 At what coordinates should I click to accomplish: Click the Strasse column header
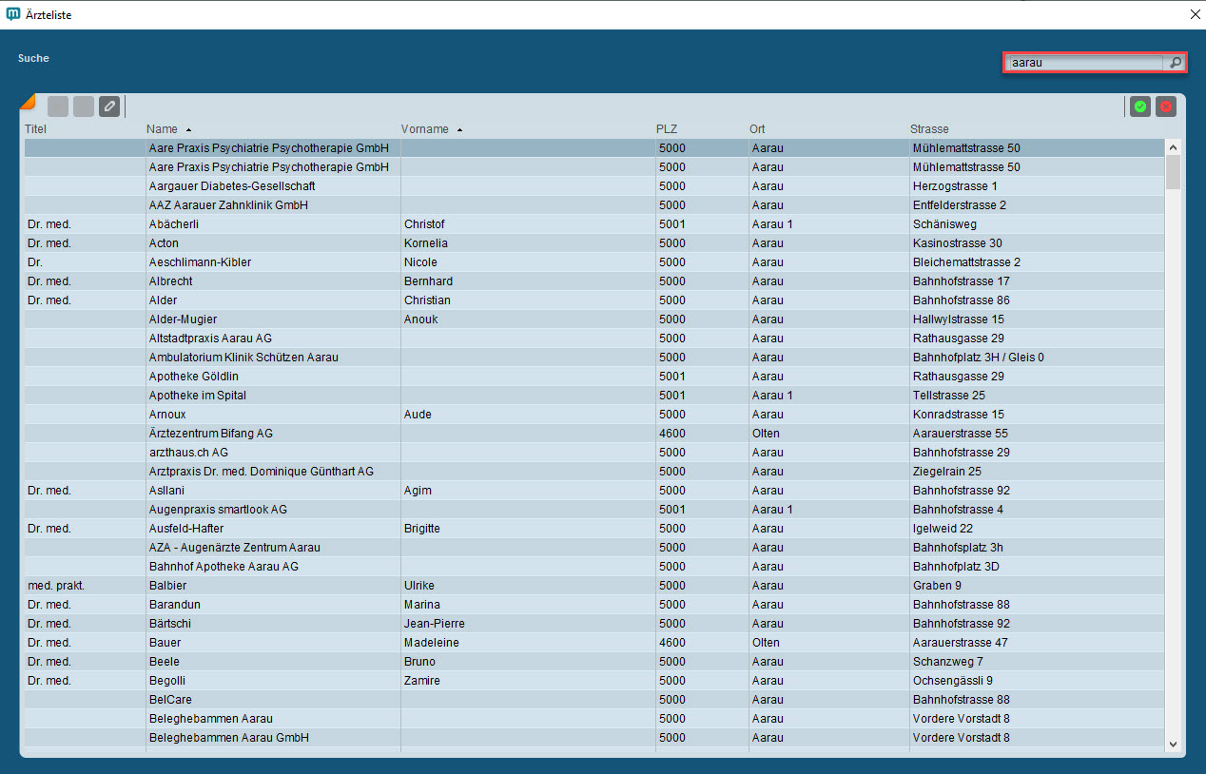pyautogui.click(x=929, y=128)
